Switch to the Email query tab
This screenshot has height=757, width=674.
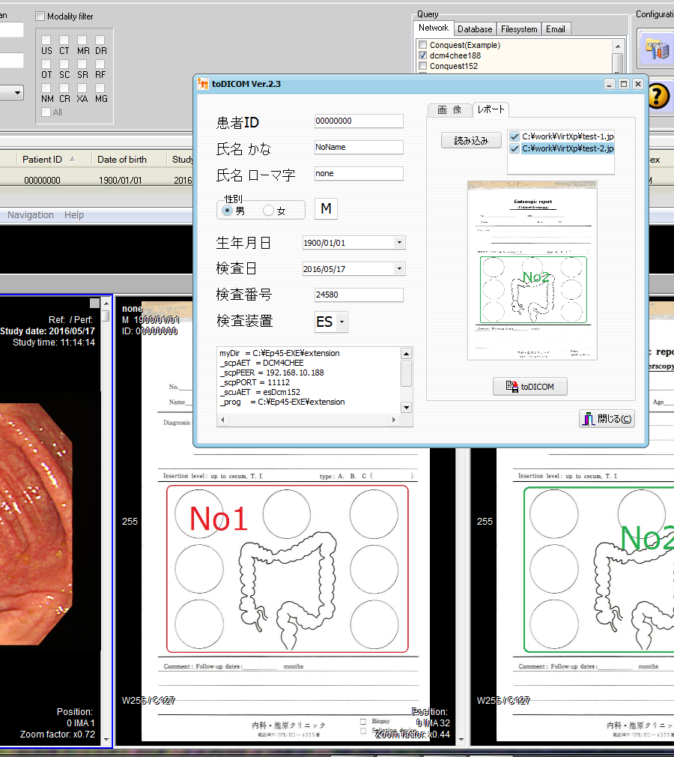tap(556, 29)
